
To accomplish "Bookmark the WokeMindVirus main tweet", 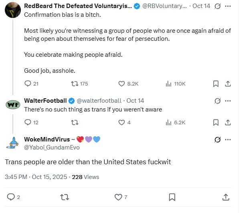I will 172,197.
